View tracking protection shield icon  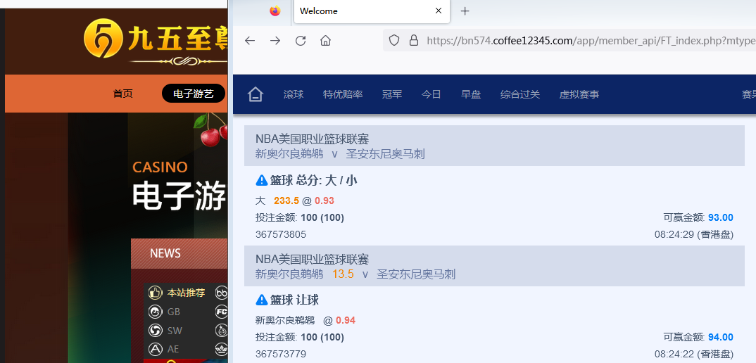click(394, 41)
